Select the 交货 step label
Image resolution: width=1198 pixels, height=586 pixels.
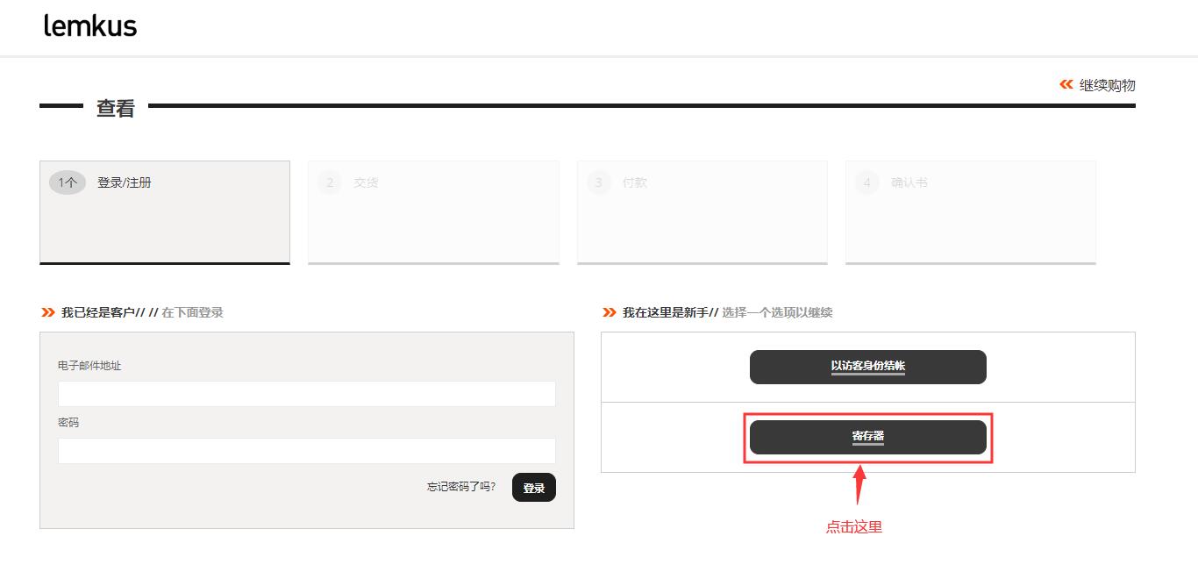point(366,182)
